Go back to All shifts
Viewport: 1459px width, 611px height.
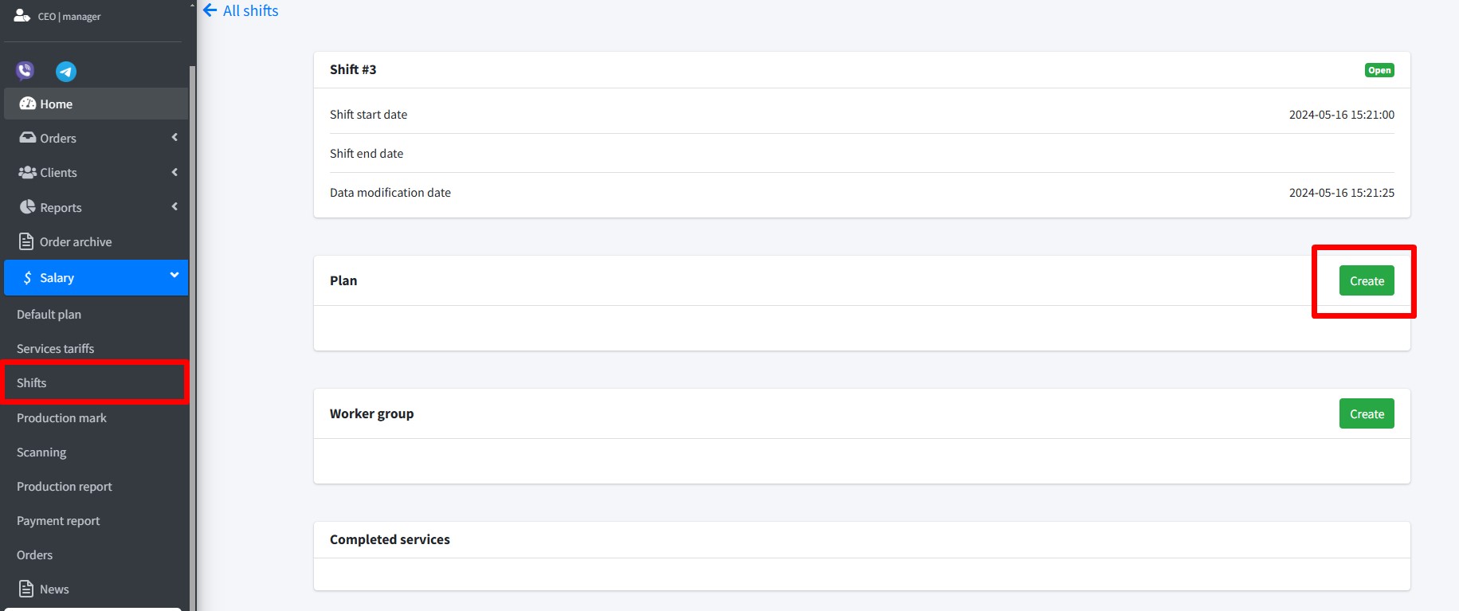pos(241,11)
